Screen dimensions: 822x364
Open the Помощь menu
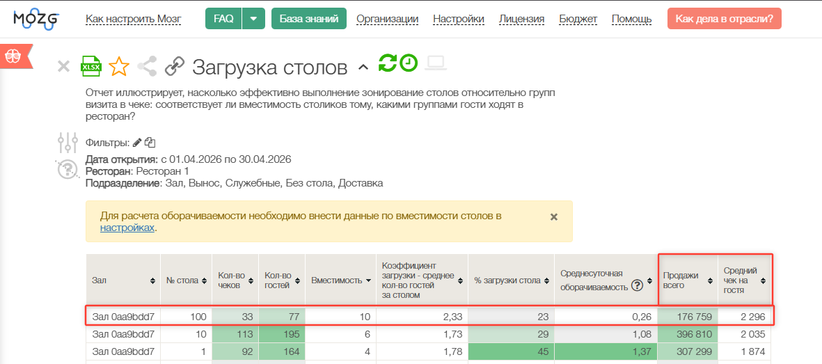(x=632, y=19)
